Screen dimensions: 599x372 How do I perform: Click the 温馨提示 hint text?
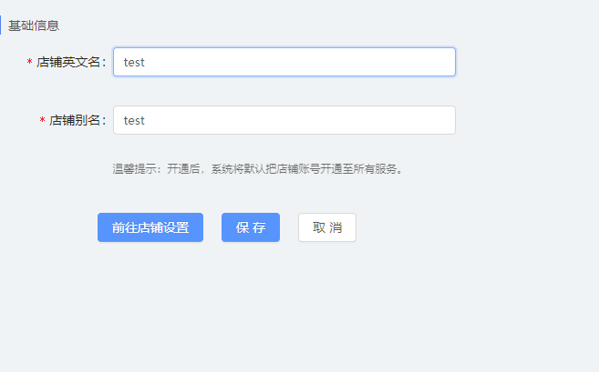point(258,168)
